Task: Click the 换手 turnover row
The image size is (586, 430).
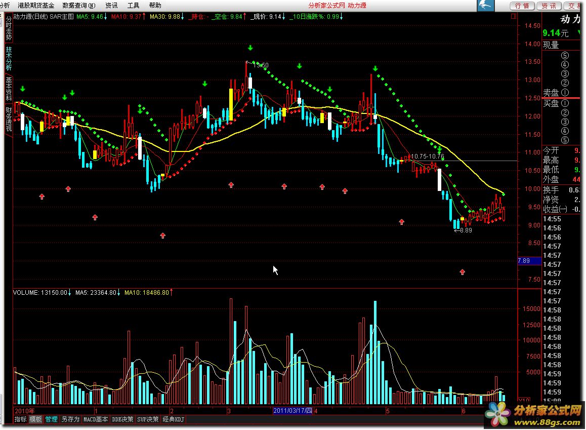Action: click(x=562, y=189)
